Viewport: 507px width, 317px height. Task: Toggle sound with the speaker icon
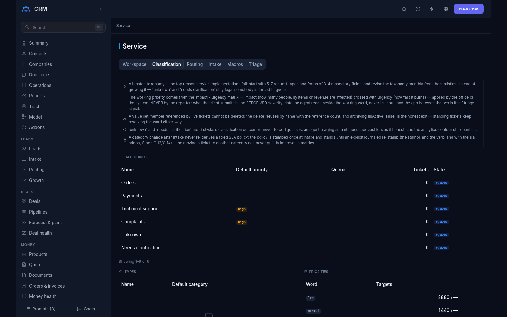pos(432,9)
